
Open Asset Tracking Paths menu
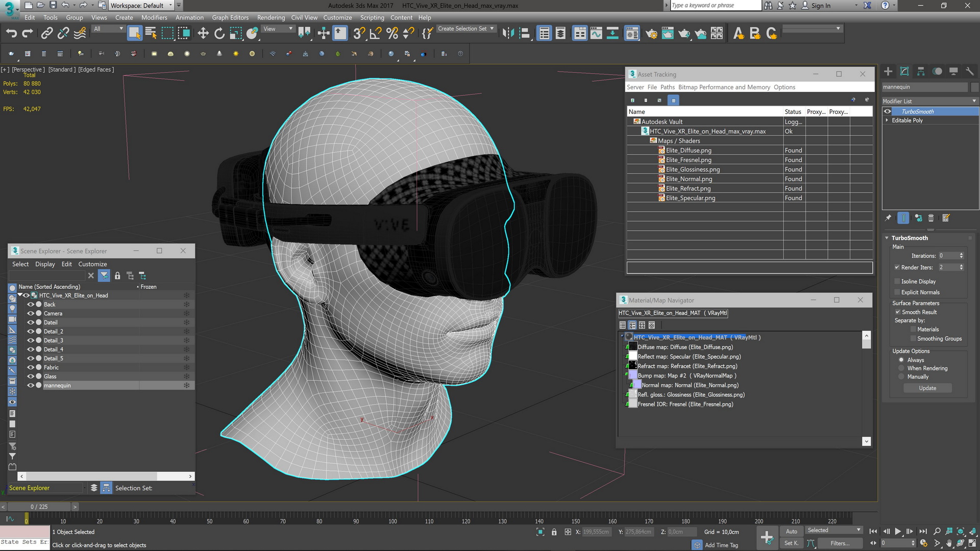pos(667,87)
